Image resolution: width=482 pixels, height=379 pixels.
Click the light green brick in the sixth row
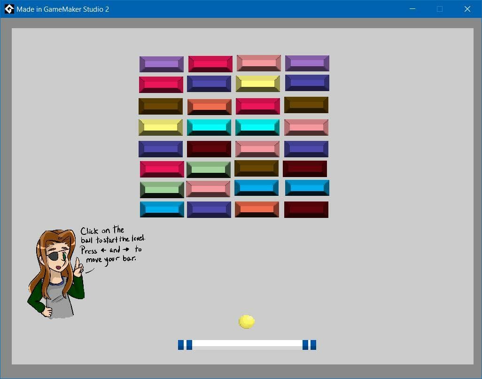coord(209,170)
